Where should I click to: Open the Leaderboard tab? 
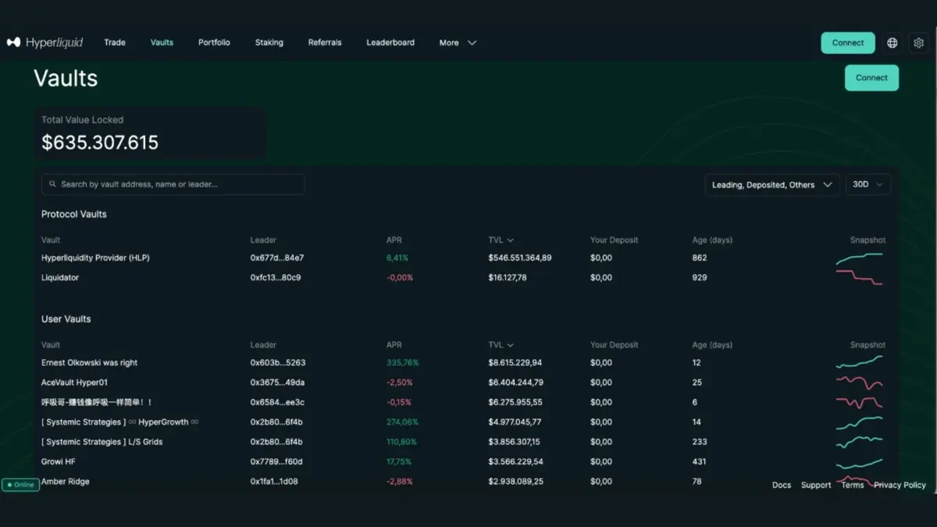point(390,43)
